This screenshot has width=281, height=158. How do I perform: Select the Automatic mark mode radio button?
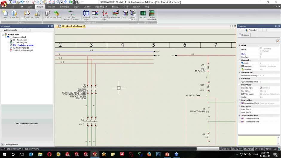(261, 48)
